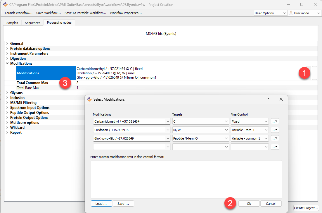
Task: Click the app icon in the title bar
Action: point(5,4)
